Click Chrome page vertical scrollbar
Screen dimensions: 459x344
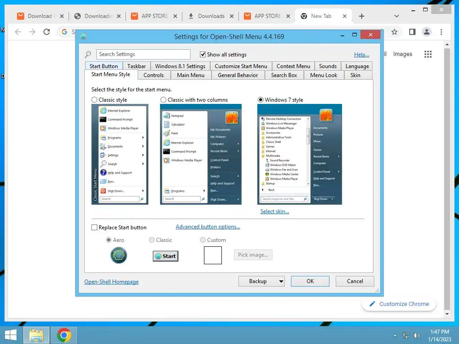(447, 179)
